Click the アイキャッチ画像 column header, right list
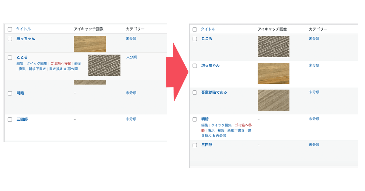Screen dimensions: 365x191 (272, 29)
